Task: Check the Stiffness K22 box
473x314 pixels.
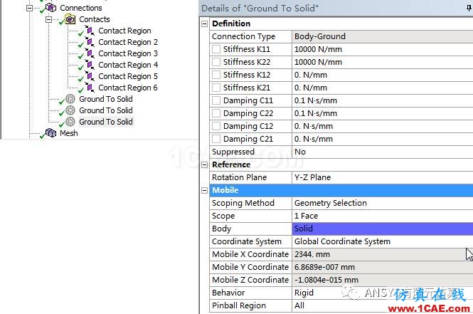Action: (216, 62)
